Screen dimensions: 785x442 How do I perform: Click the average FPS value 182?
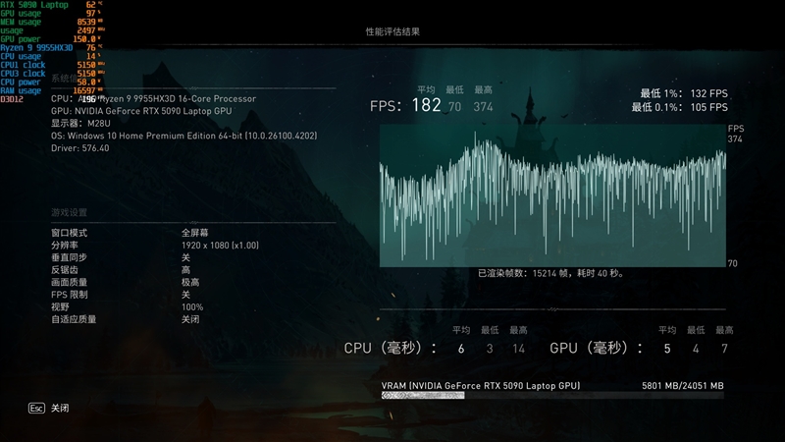coord(426,105)
